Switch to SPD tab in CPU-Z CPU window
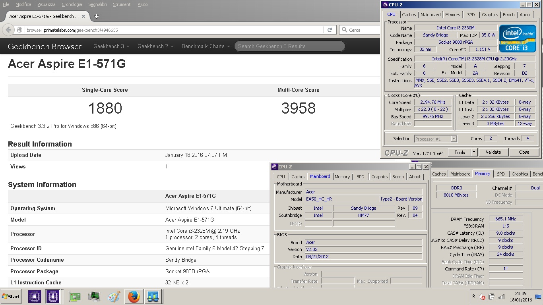Viewport: 543px width, 305px height. (471, 15)
